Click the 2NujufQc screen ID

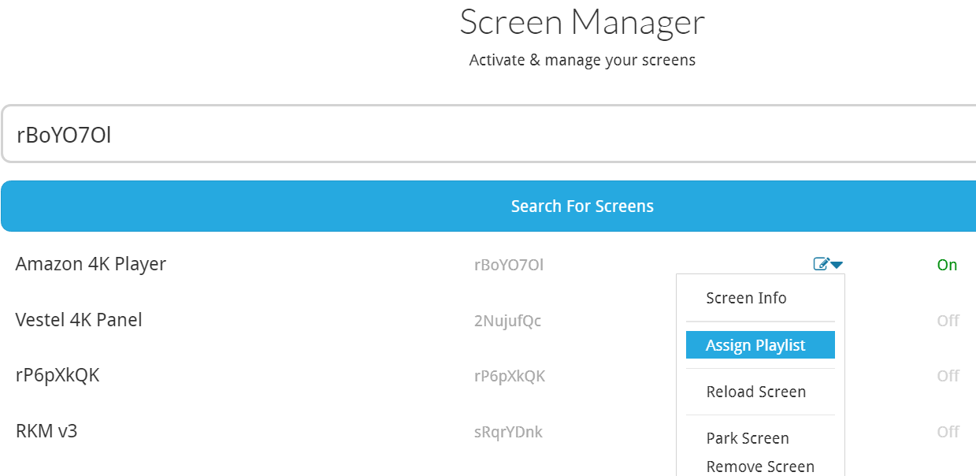pos(507,321)
